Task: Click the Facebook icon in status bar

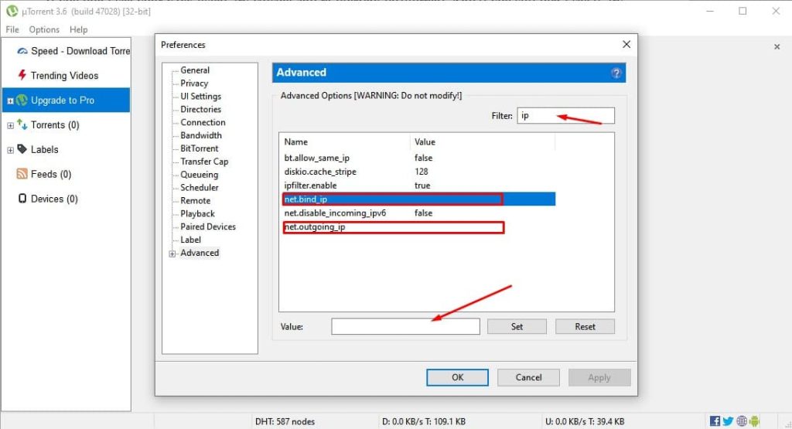Action: coord(715,421)
